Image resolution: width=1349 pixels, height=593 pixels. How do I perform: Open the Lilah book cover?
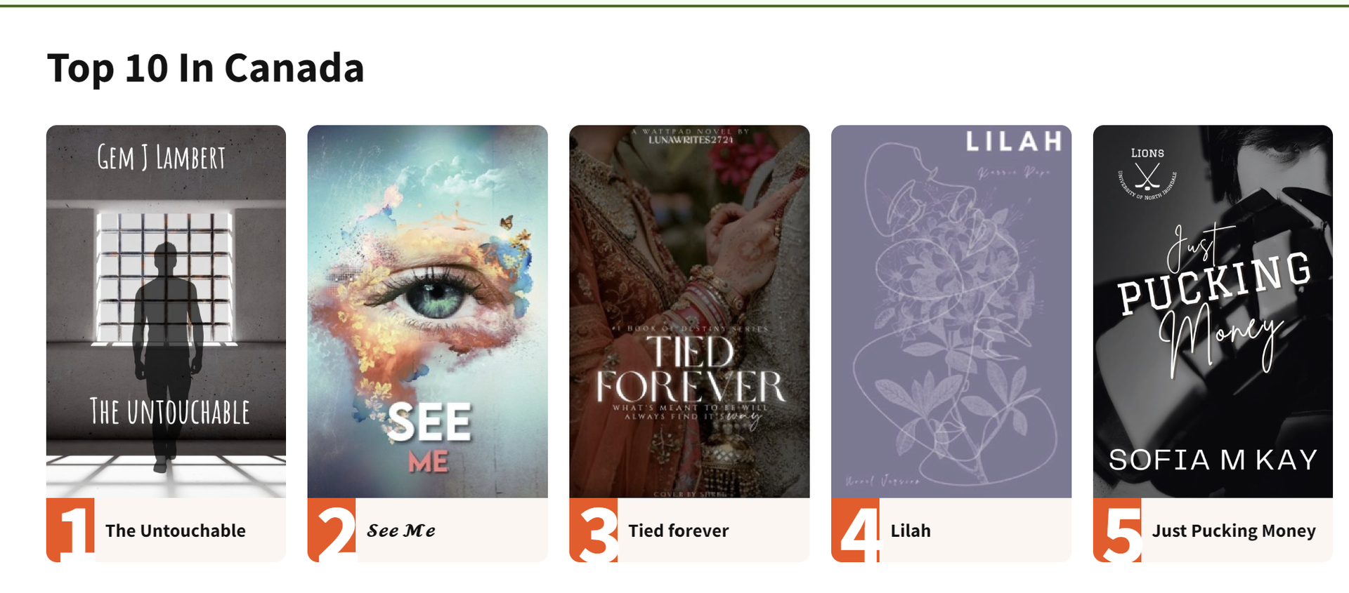(x=951, y=312)
